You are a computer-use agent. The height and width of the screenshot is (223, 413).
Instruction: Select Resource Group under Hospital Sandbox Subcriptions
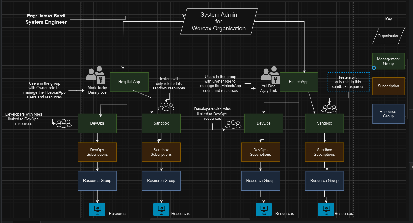(161, 181)
